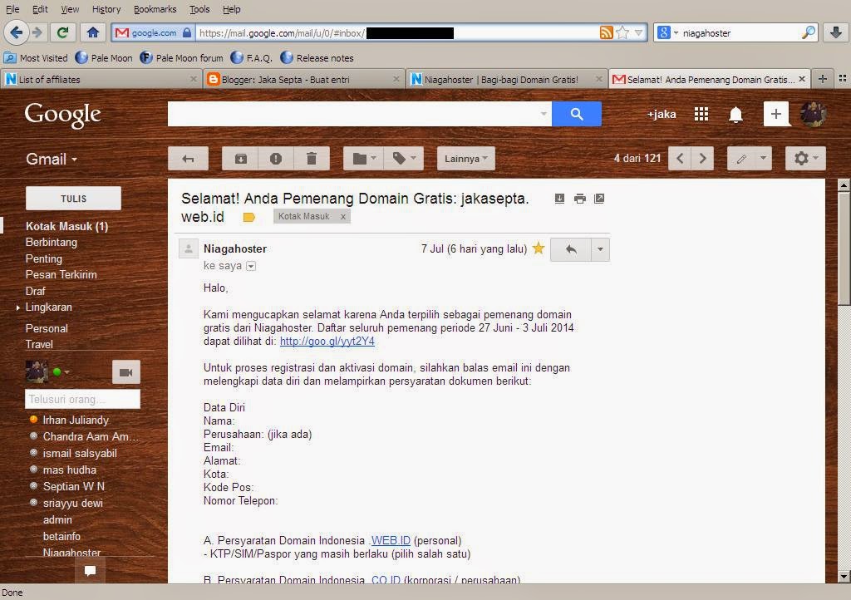The height and width of the screenshot is (600, 851).
Task: Open the Berbintang starred folder
Action: click(x=51, y=243)
